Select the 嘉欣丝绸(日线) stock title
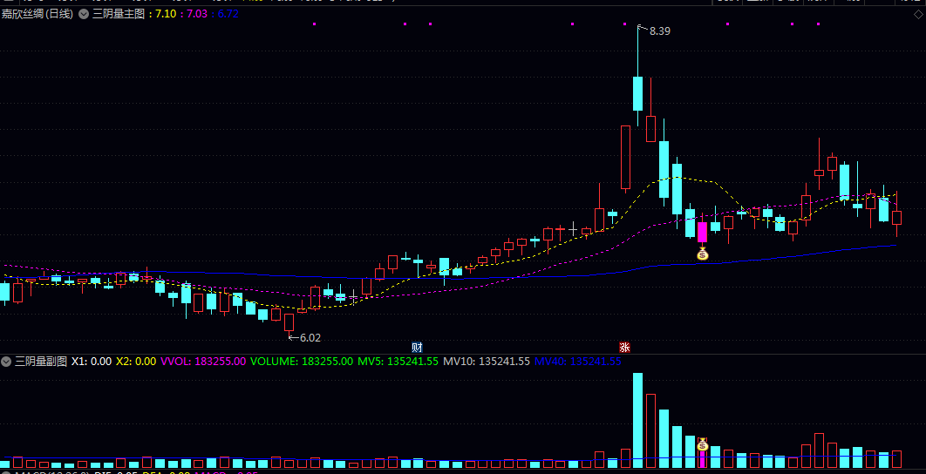926x474 pixels. tap(37, 14)
